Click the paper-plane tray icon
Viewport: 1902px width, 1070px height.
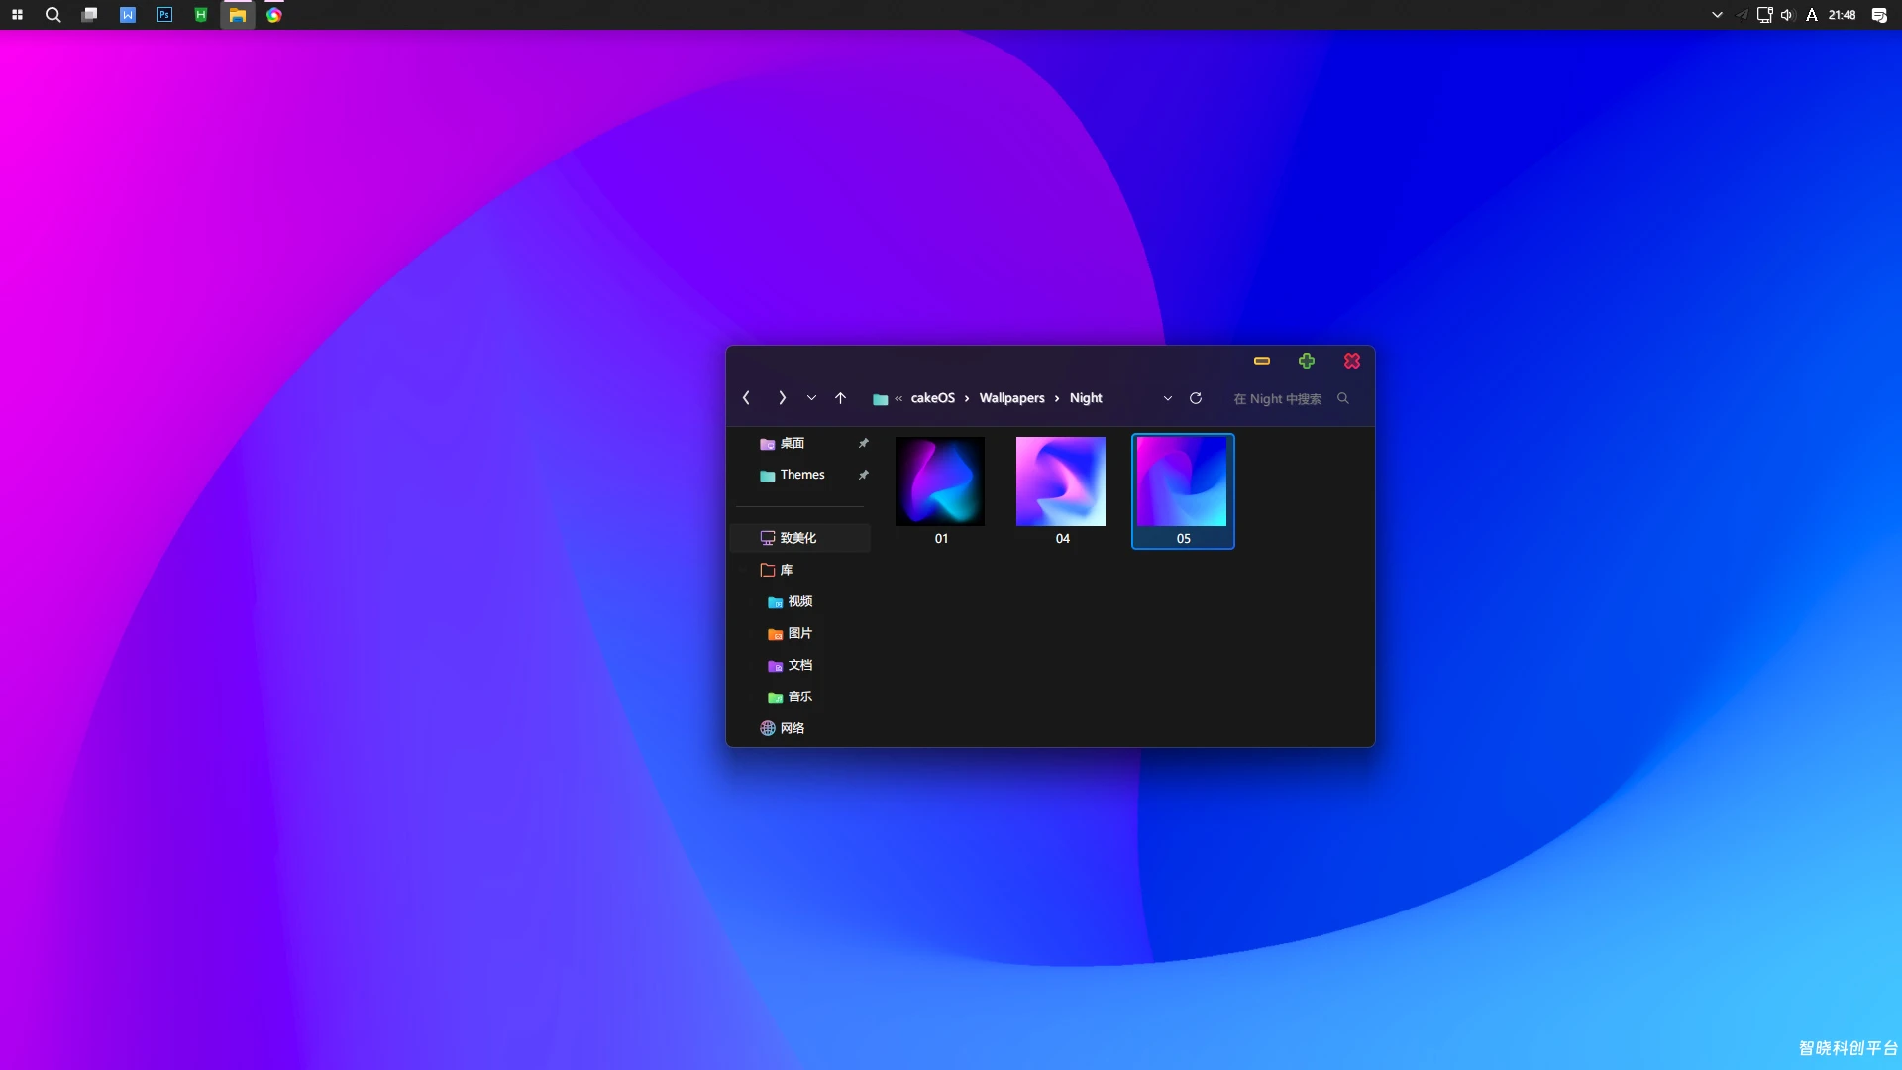coord(1742,15)
